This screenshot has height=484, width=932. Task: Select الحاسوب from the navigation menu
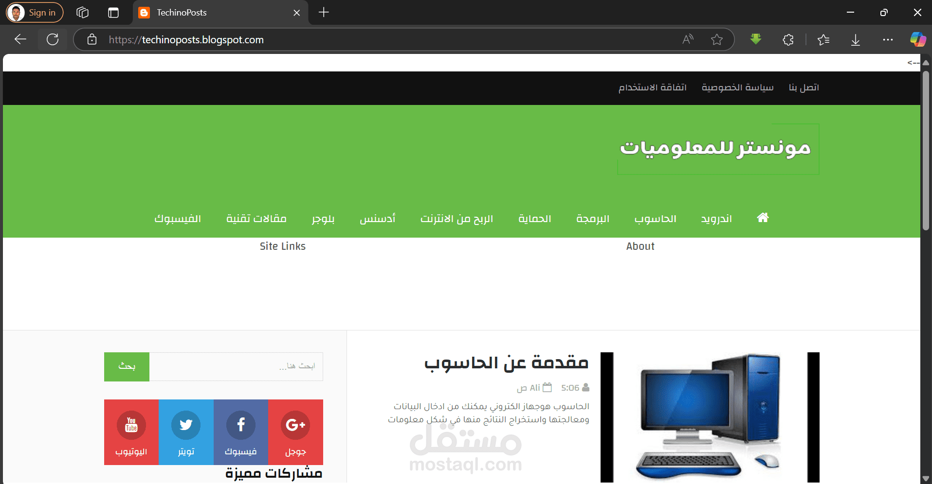tap(656, 219)
